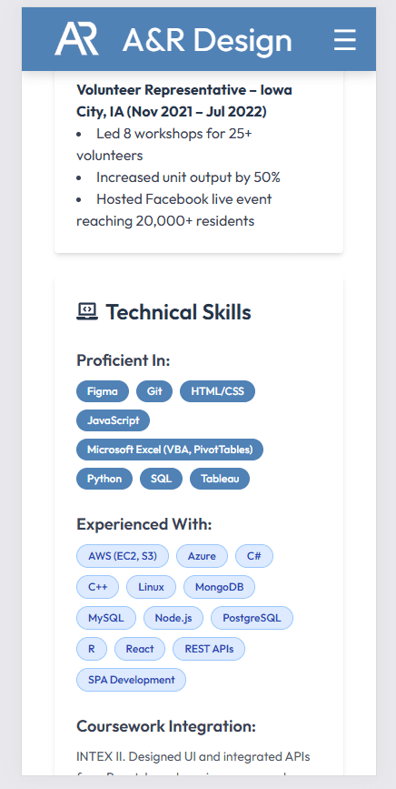Select the Azure skill tag
The height and width of the screenshot is (789, 396).
coord(202,556)
